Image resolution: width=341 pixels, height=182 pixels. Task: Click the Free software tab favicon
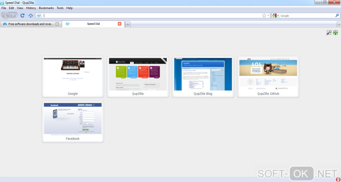pyautogui.click(x=5, y=24)
